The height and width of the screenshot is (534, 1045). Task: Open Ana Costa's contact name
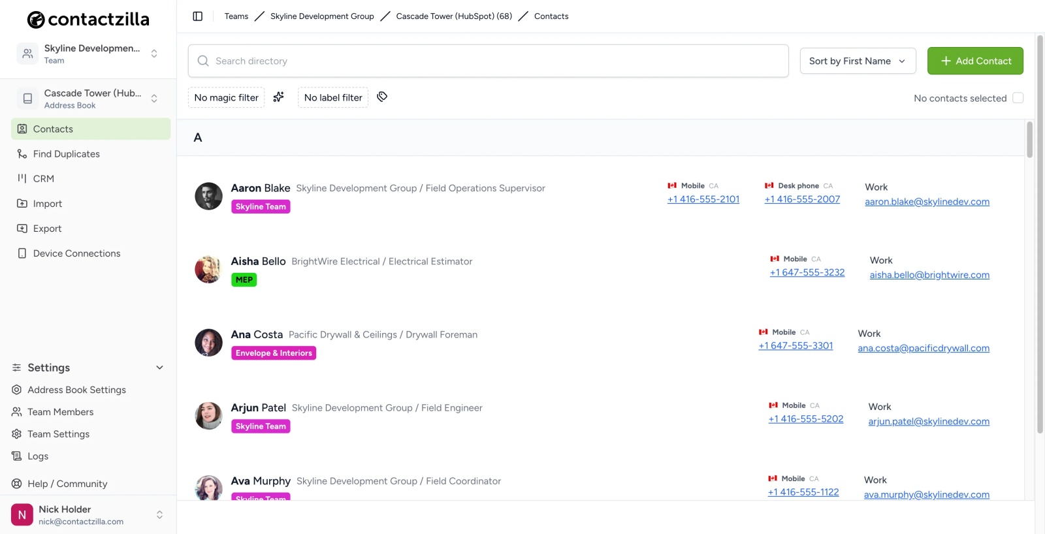[x=257, y=334]
